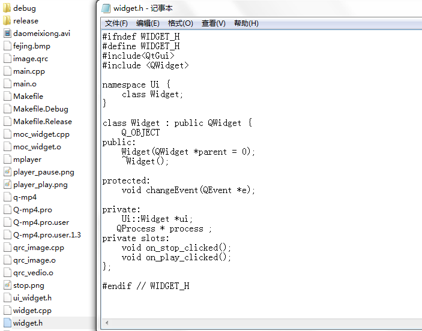Open the 文件(F) menu in Notepad
The width and height of the screenshot is (422, 331).
pos(116,23)
